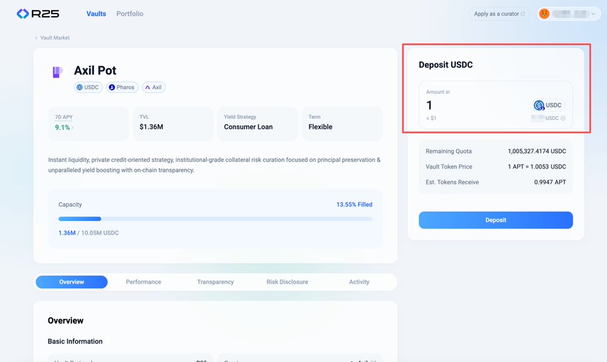
Task: Select the Overview tab
Action: click(x=71, y=282)
